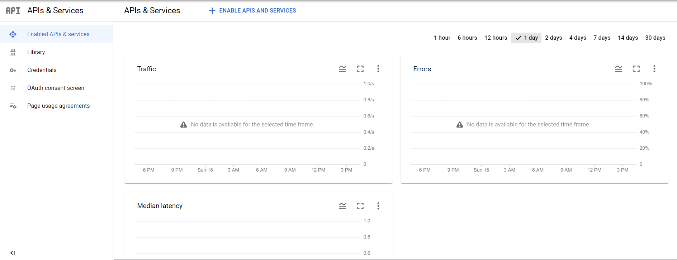677x260 pixels.
Task: Open Median latency more options menu
Action: 378,206
